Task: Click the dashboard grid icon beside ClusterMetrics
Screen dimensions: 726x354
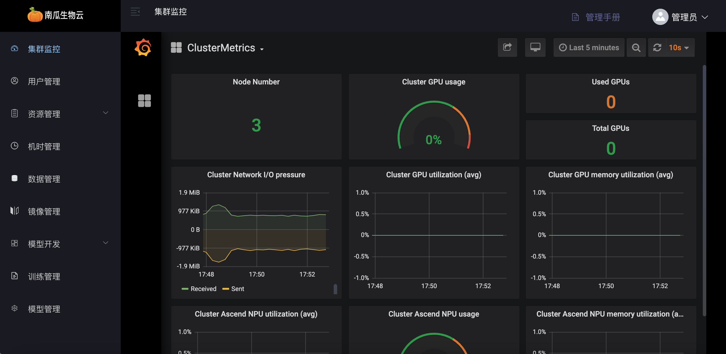Action: tap(176, 48)
